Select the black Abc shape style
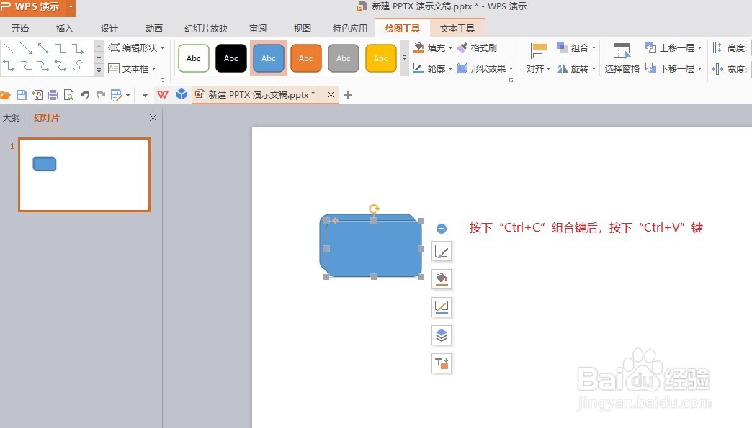This screenshot has width=752, height=428. 230,58
